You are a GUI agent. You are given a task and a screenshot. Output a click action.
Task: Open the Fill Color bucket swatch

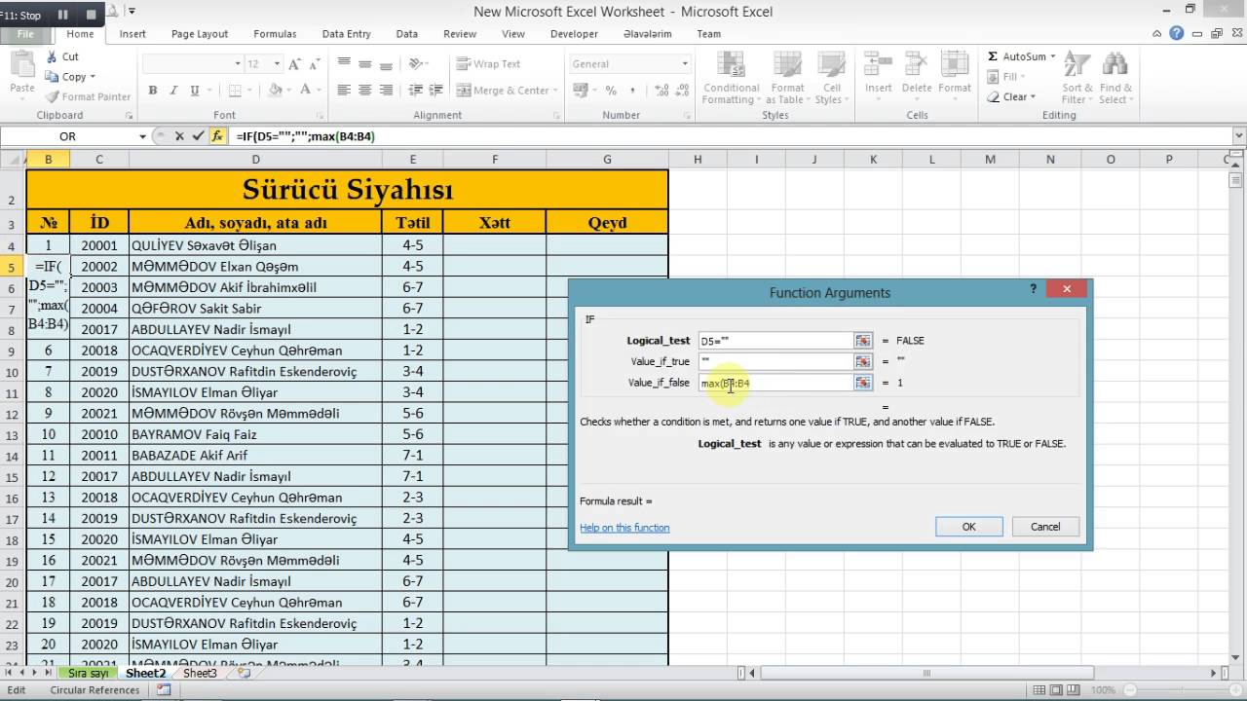pos(276,91)
